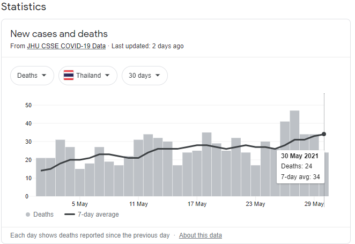The width and height of the screenshot is (355, 244).
Task: Open the Thailand country selector
Action: click(x=88, y=76)
